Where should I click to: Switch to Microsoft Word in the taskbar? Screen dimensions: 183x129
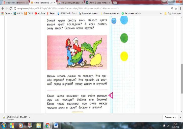(x=56, y=125)
